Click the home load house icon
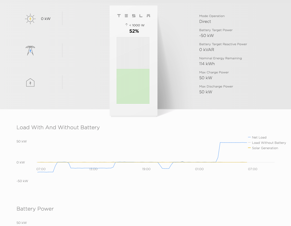Screen dimensions: 291x226 click(30, 82)
